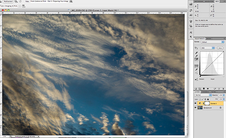Click the curves display clipping icon beside Output

196,79
